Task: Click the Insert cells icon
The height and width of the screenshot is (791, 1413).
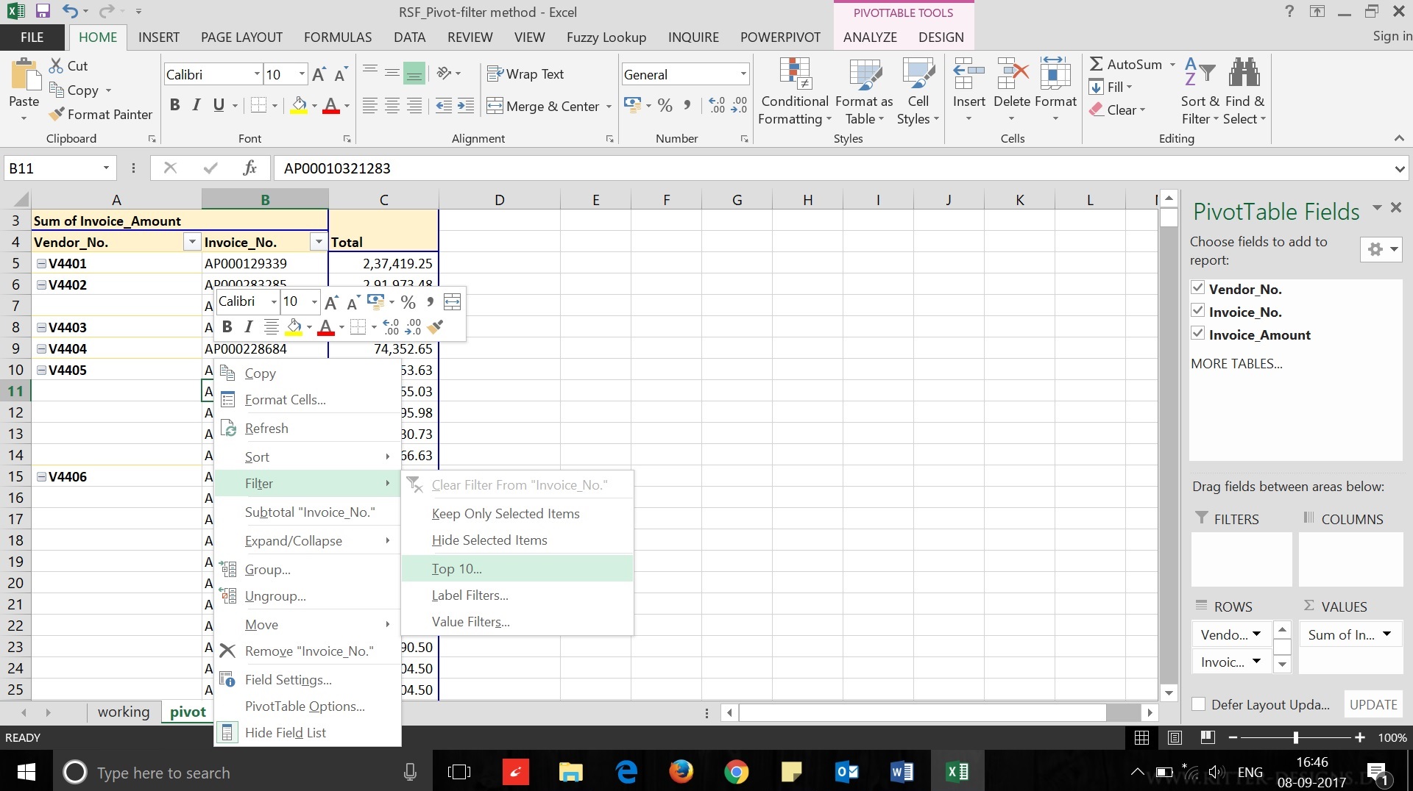Action: [x=968, y=74]
